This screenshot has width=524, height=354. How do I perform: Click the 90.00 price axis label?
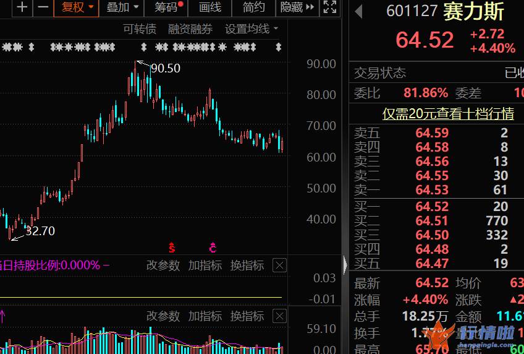(x=321, y=64)
